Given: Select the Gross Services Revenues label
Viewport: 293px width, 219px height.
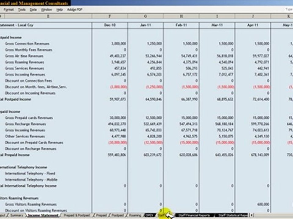Looking at the screenshot, I should [24, 68].
